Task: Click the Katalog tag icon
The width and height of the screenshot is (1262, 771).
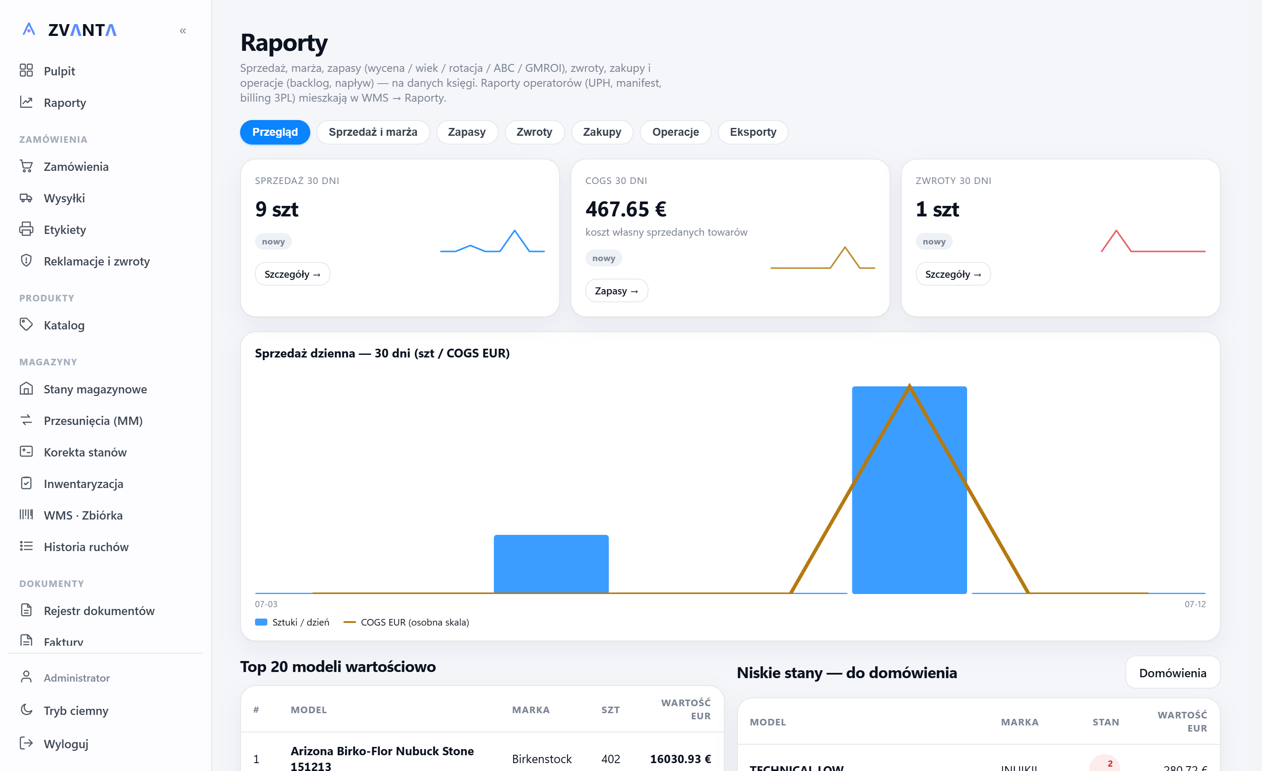Action: coord(26,325)
